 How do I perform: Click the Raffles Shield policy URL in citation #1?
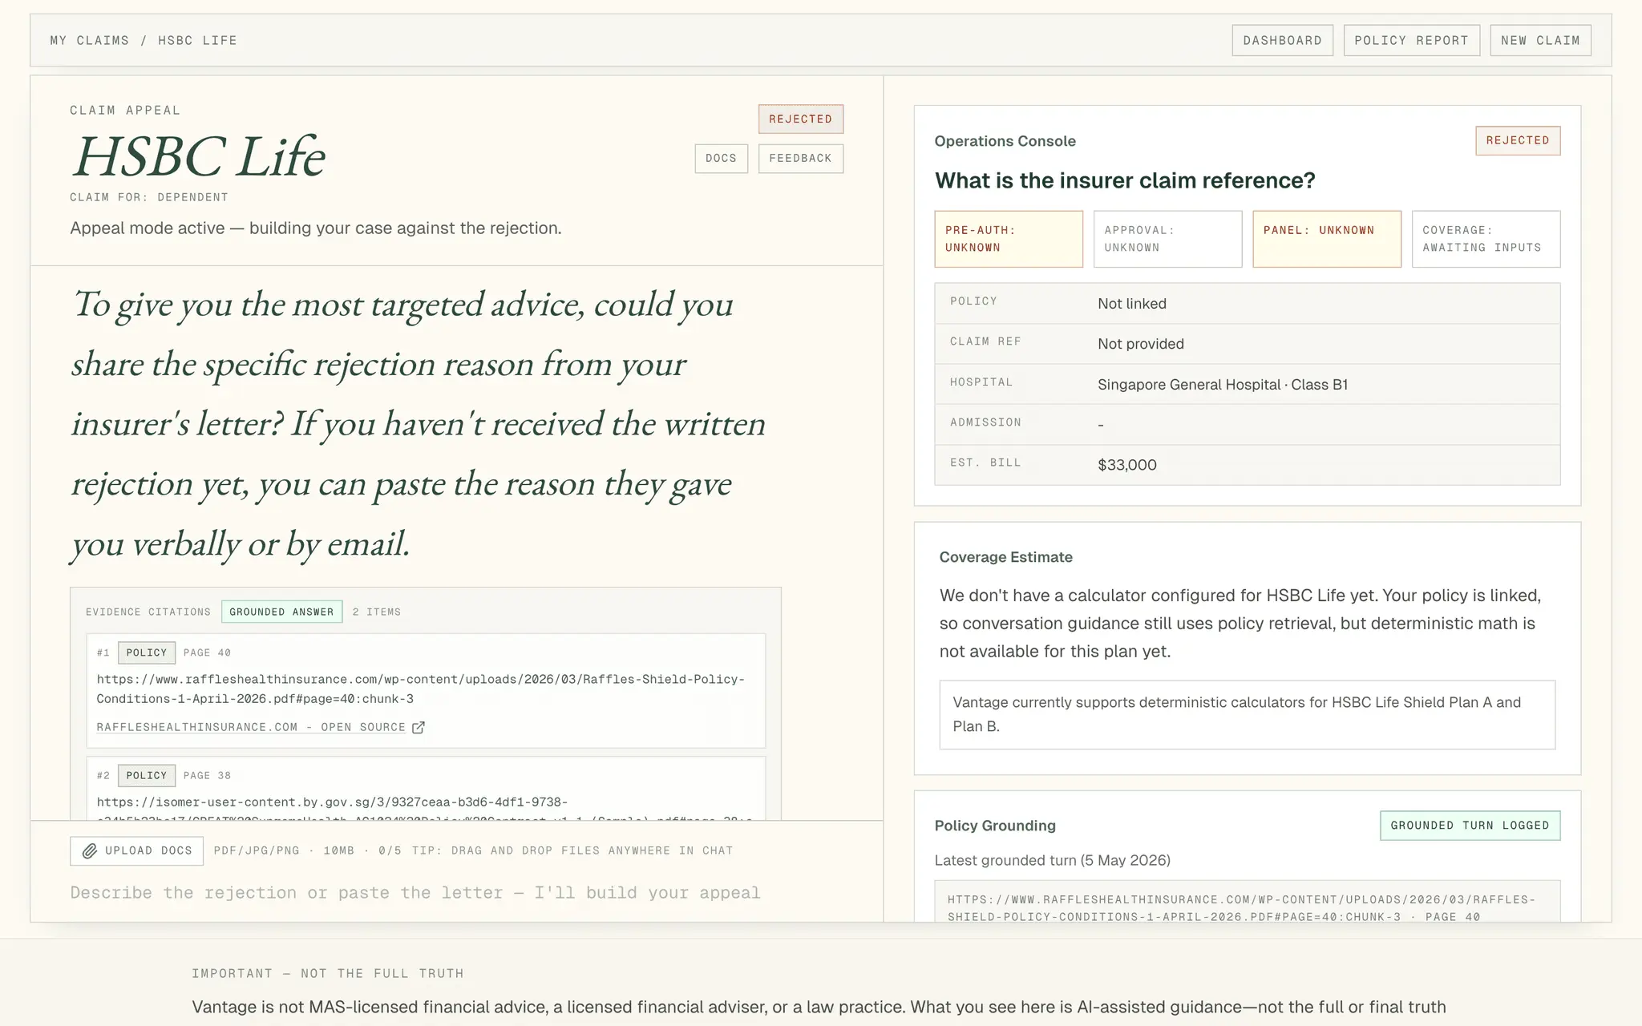[x=421, y=689]
